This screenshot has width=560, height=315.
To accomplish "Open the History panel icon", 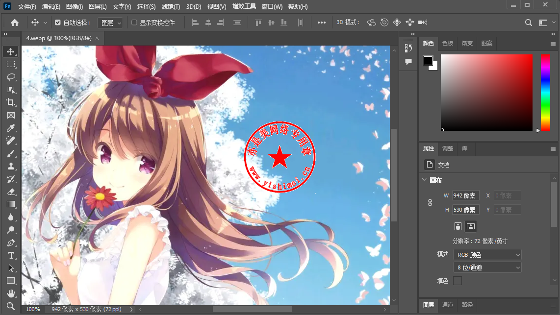I will pos(408,48).
